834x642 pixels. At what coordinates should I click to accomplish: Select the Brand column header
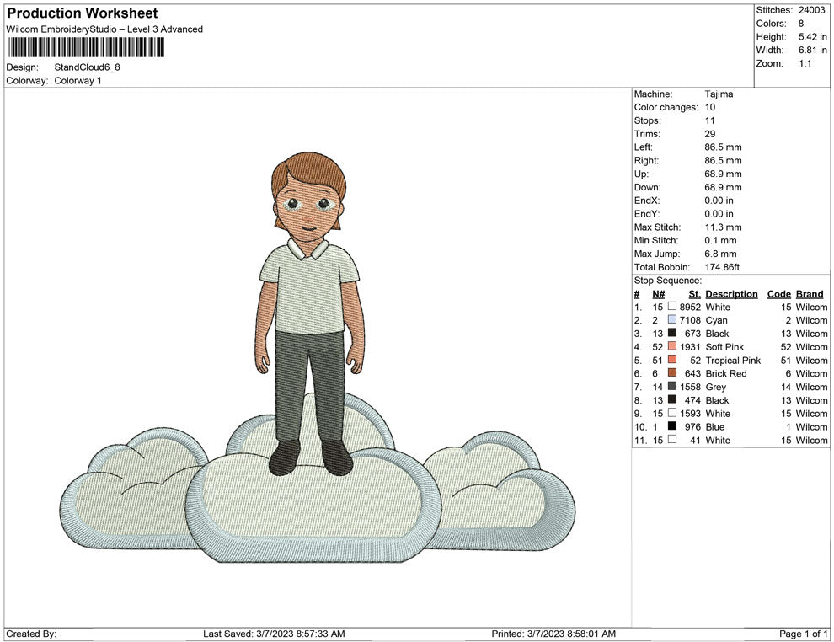809,294
